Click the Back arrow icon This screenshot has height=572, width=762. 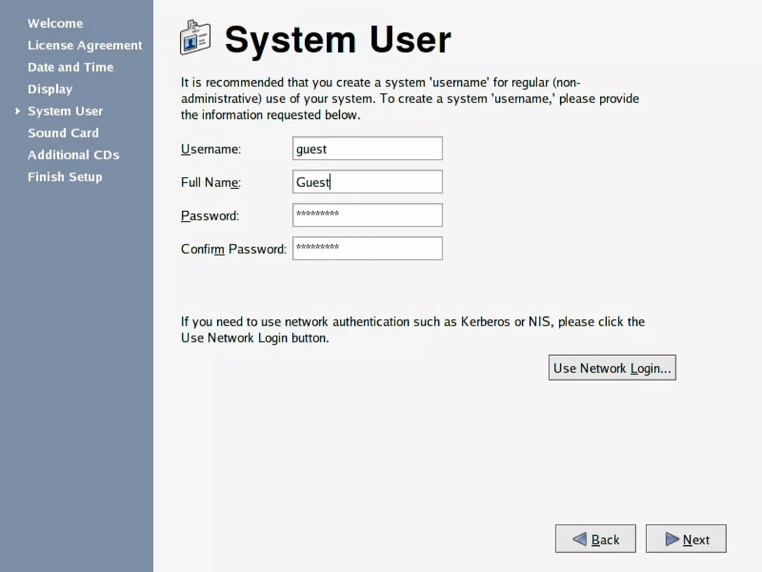click(x=580, y=539)
